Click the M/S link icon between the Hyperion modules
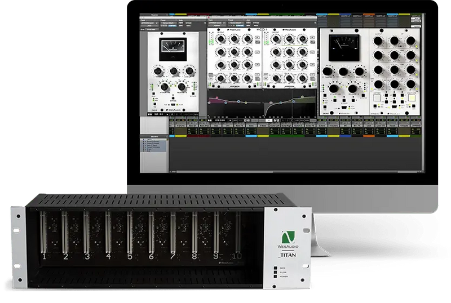Image resolution: width=451 pixels, height=303 pixels. 262,30
